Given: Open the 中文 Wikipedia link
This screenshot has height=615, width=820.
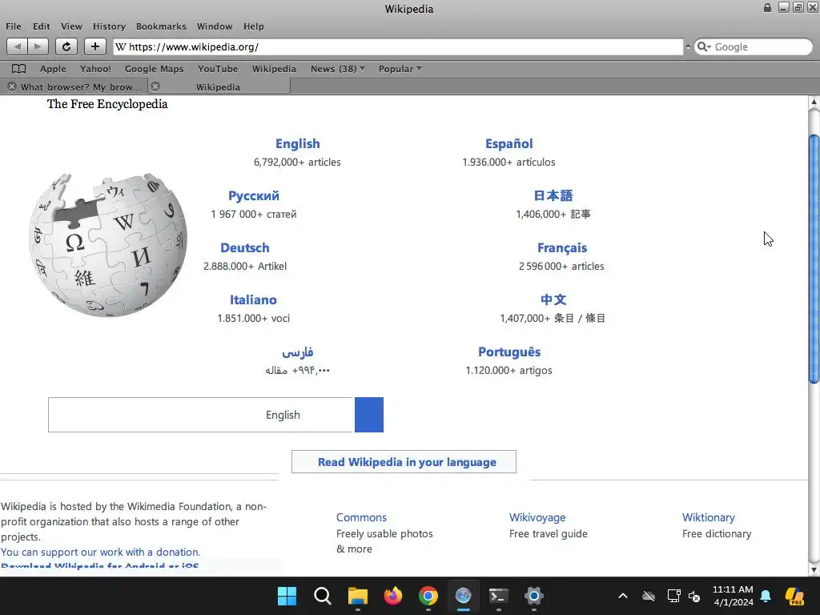Looking at the screenshot, I should [x=553, y=299].
